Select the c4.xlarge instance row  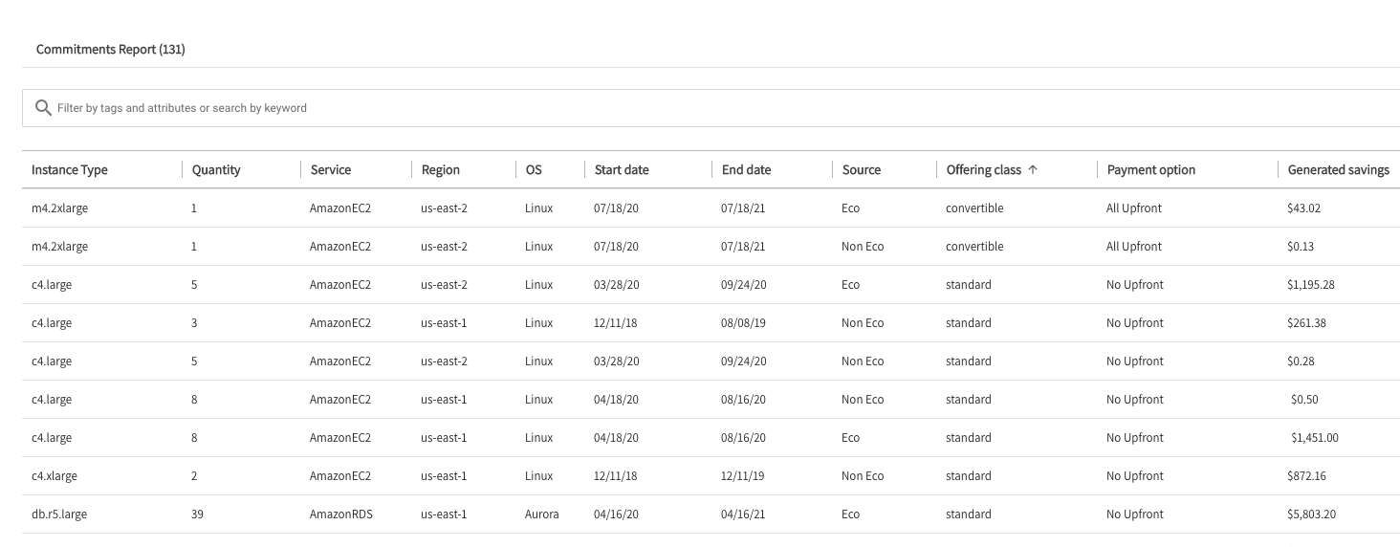[x=55, y=476]
